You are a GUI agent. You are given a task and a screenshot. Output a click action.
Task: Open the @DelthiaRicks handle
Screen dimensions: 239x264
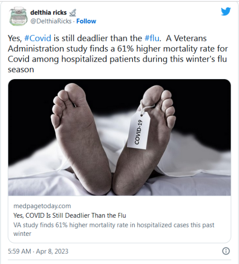(x=51, y=21)
